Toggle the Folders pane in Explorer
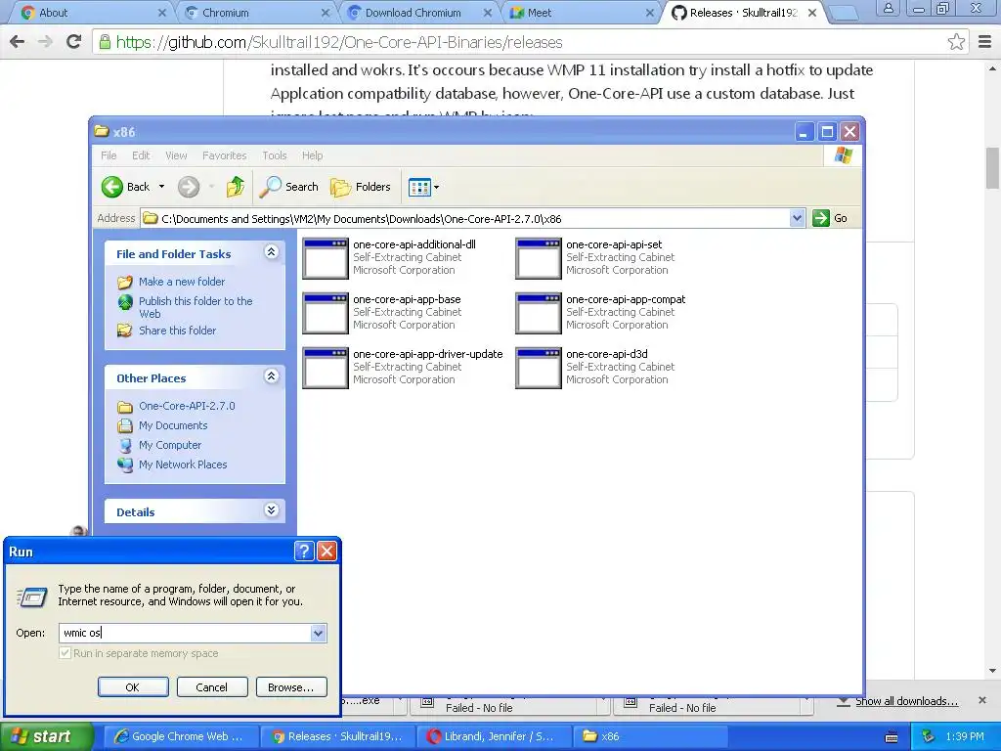Screen dimensions: 1001x751 click(x=361, y=187)
